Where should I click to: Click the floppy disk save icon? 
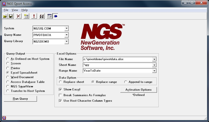11,16
